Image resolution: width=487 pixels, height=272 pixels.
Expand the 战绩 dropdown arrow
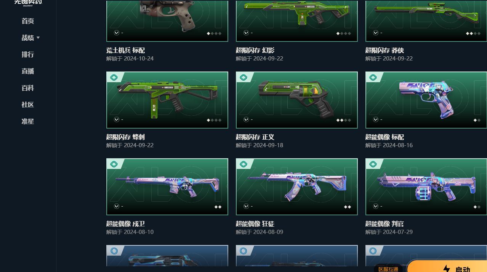38,38
